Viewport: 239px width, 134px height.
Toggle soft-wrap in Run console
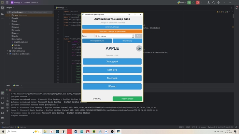[8, 101]
